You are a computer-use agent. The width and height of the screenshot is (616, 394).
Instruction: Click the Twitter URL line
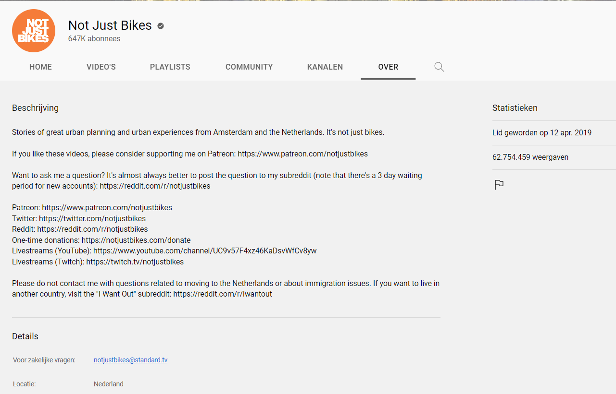click(79, 219)
